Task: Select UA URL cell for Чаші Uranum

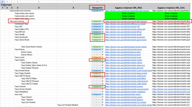Action: pos(171,87)
